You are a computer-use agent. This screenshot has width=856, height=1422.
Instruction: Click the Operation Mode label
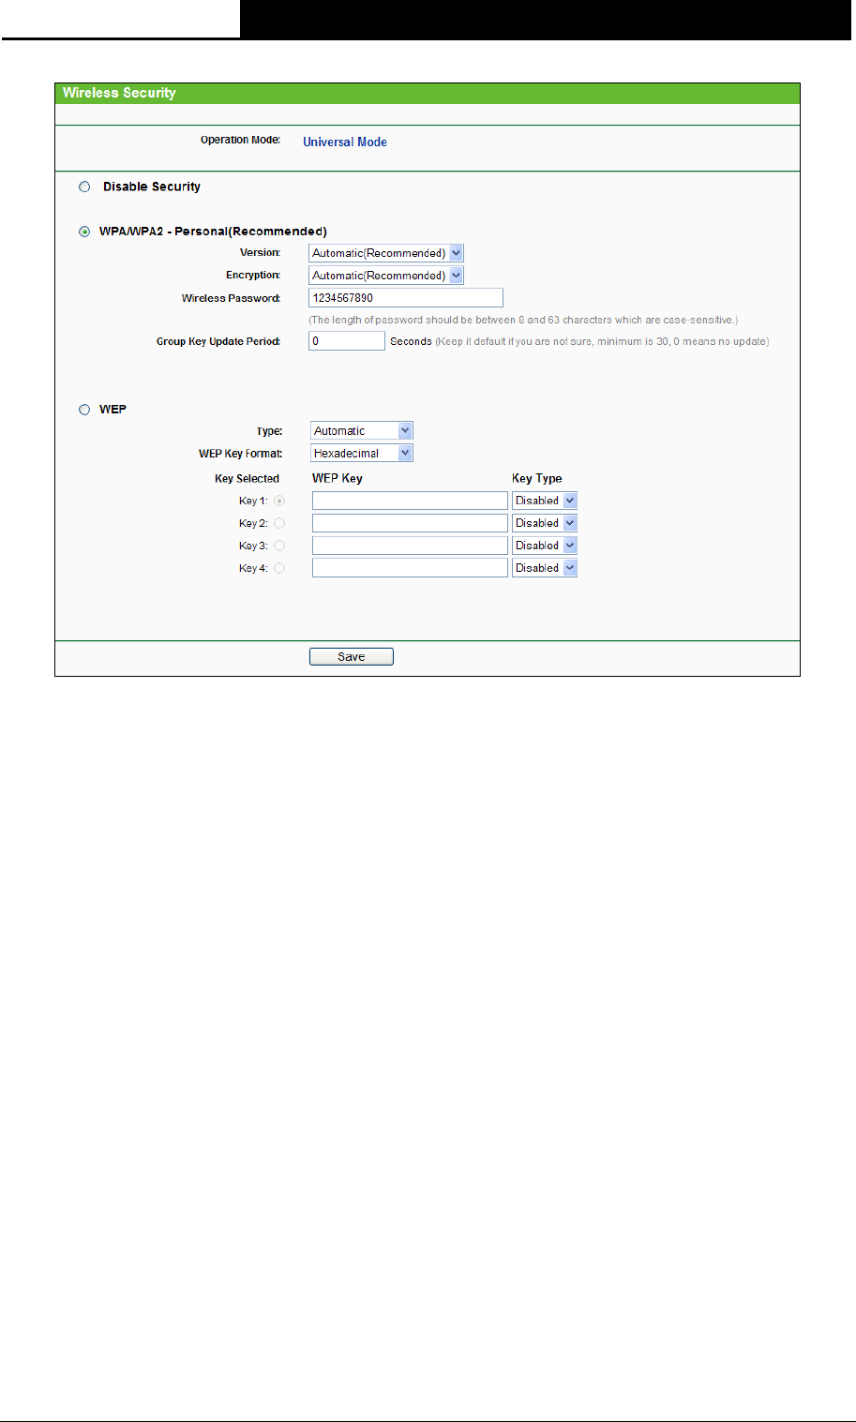pos(240,140)
